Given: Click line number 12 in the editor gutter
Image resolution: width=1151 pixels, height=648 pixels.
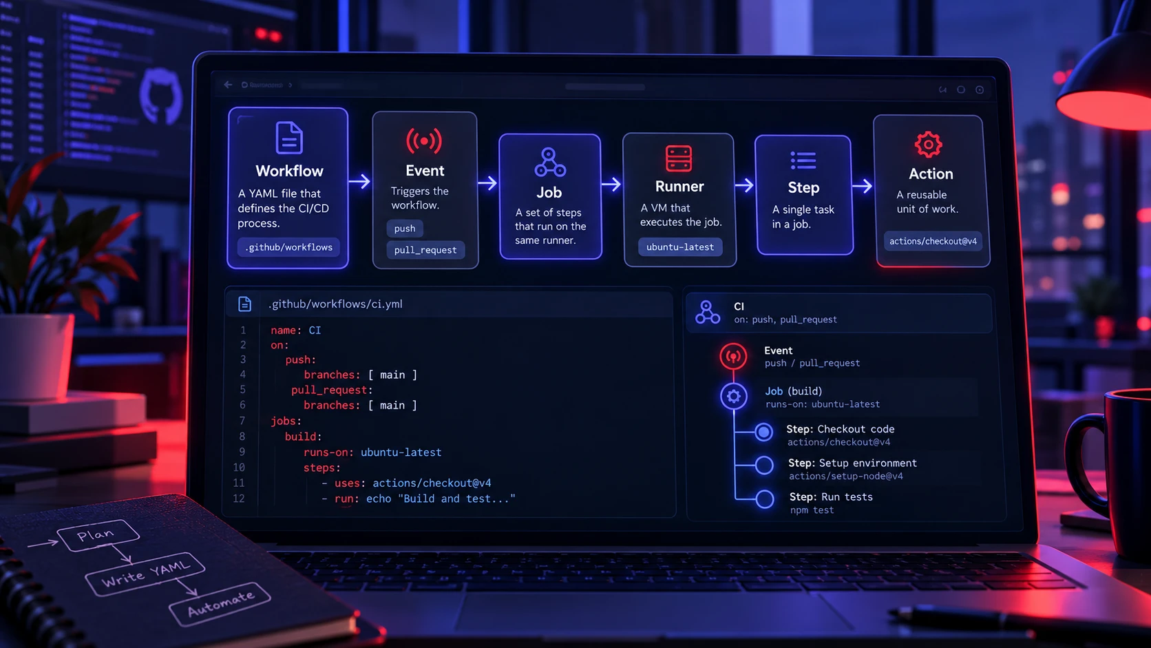Looking at the screenshot, I should click(x=238, y=499).
